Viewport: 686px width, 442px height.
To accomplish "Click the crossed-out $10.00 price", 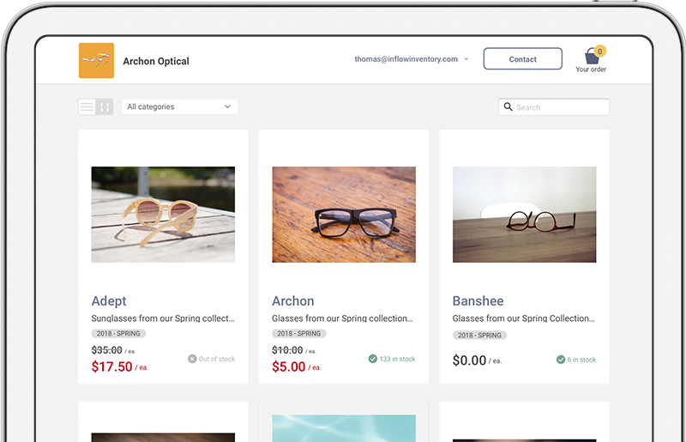I will tap(287, 350).
